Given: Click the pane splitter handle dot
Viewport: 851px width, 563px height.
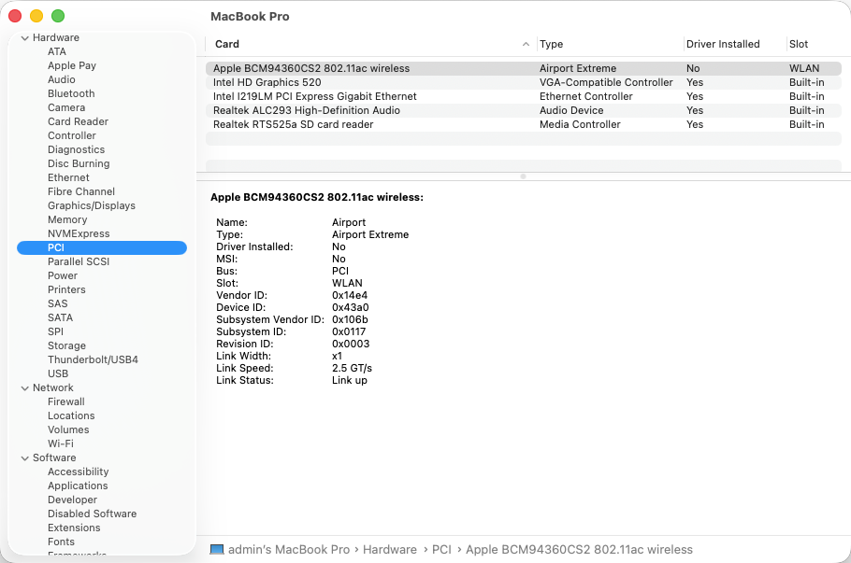Looking at the screenshot, I should click(523, 176).
